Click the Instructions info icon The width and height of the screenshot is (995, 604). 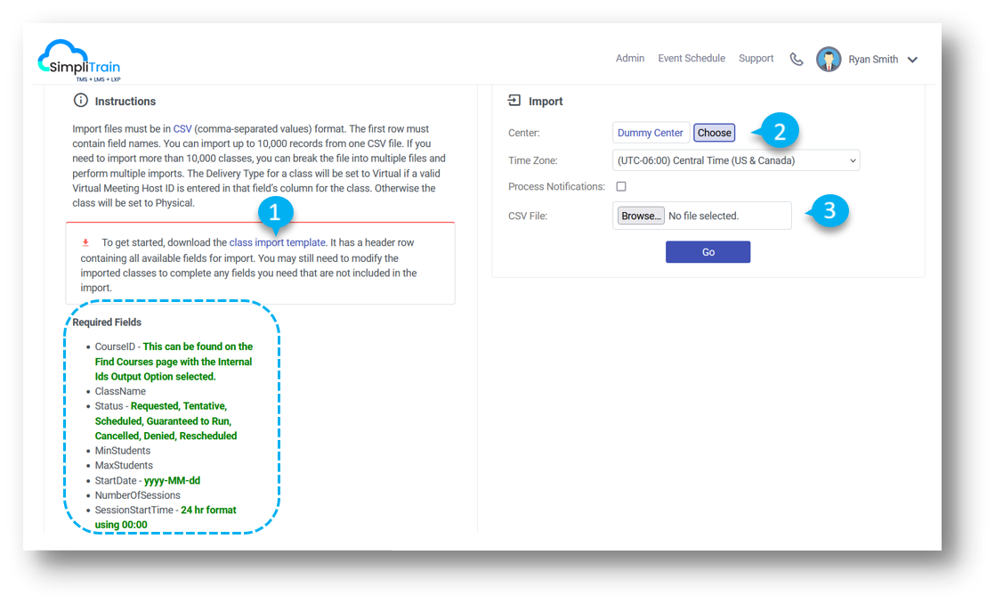[81, 101]
